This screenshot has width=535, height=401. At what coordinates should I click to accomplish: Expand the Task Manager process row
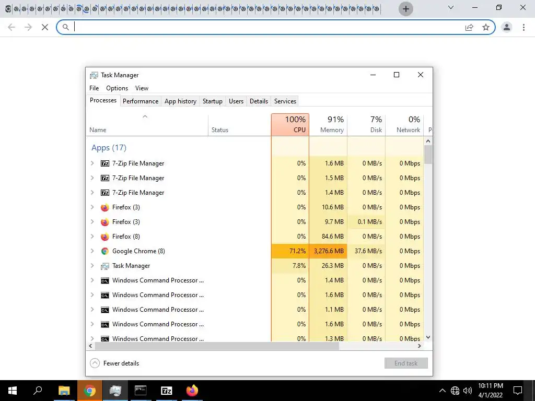[92, 266]
